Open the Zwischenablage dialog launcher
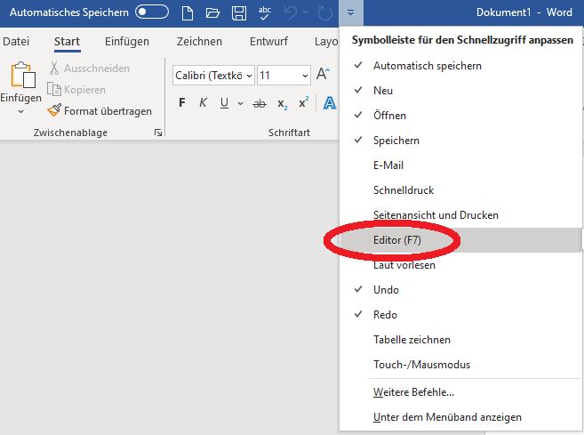The width and height of the screenshot is (584, 435). point(158,133)
